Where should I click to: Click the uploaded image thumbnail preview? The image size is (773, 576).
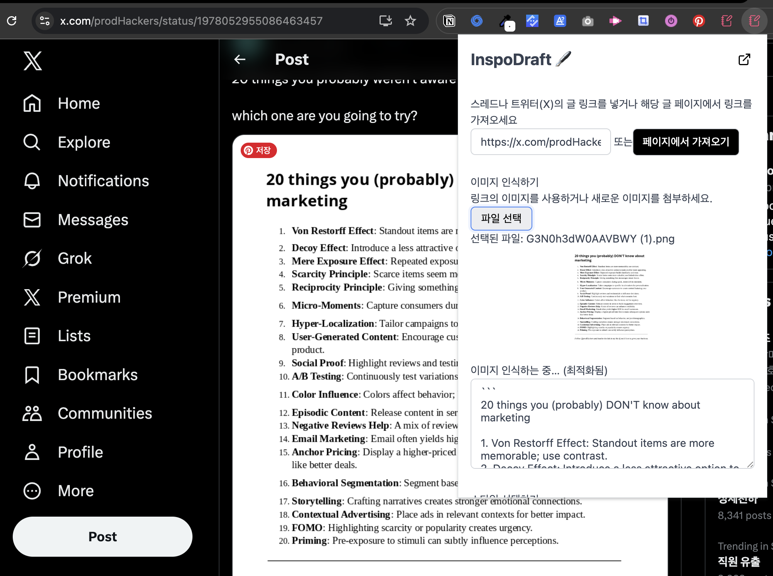pyautogui.click(x=611, y=297)
